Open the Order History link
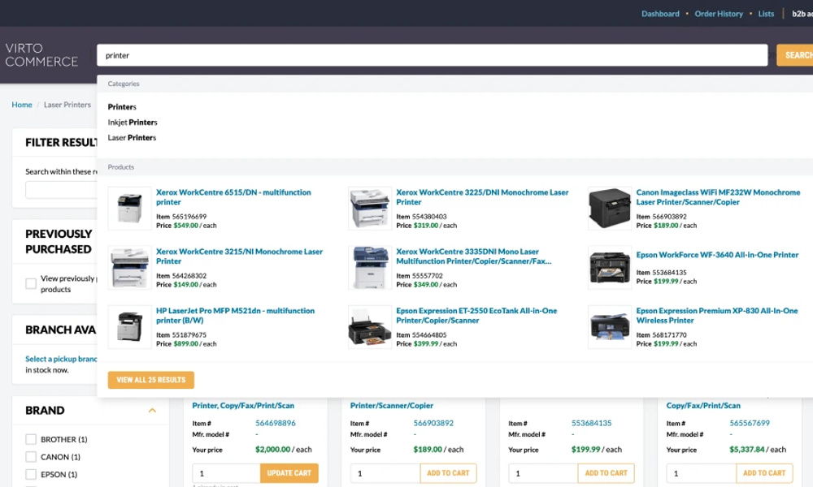 tap(719, 14)
